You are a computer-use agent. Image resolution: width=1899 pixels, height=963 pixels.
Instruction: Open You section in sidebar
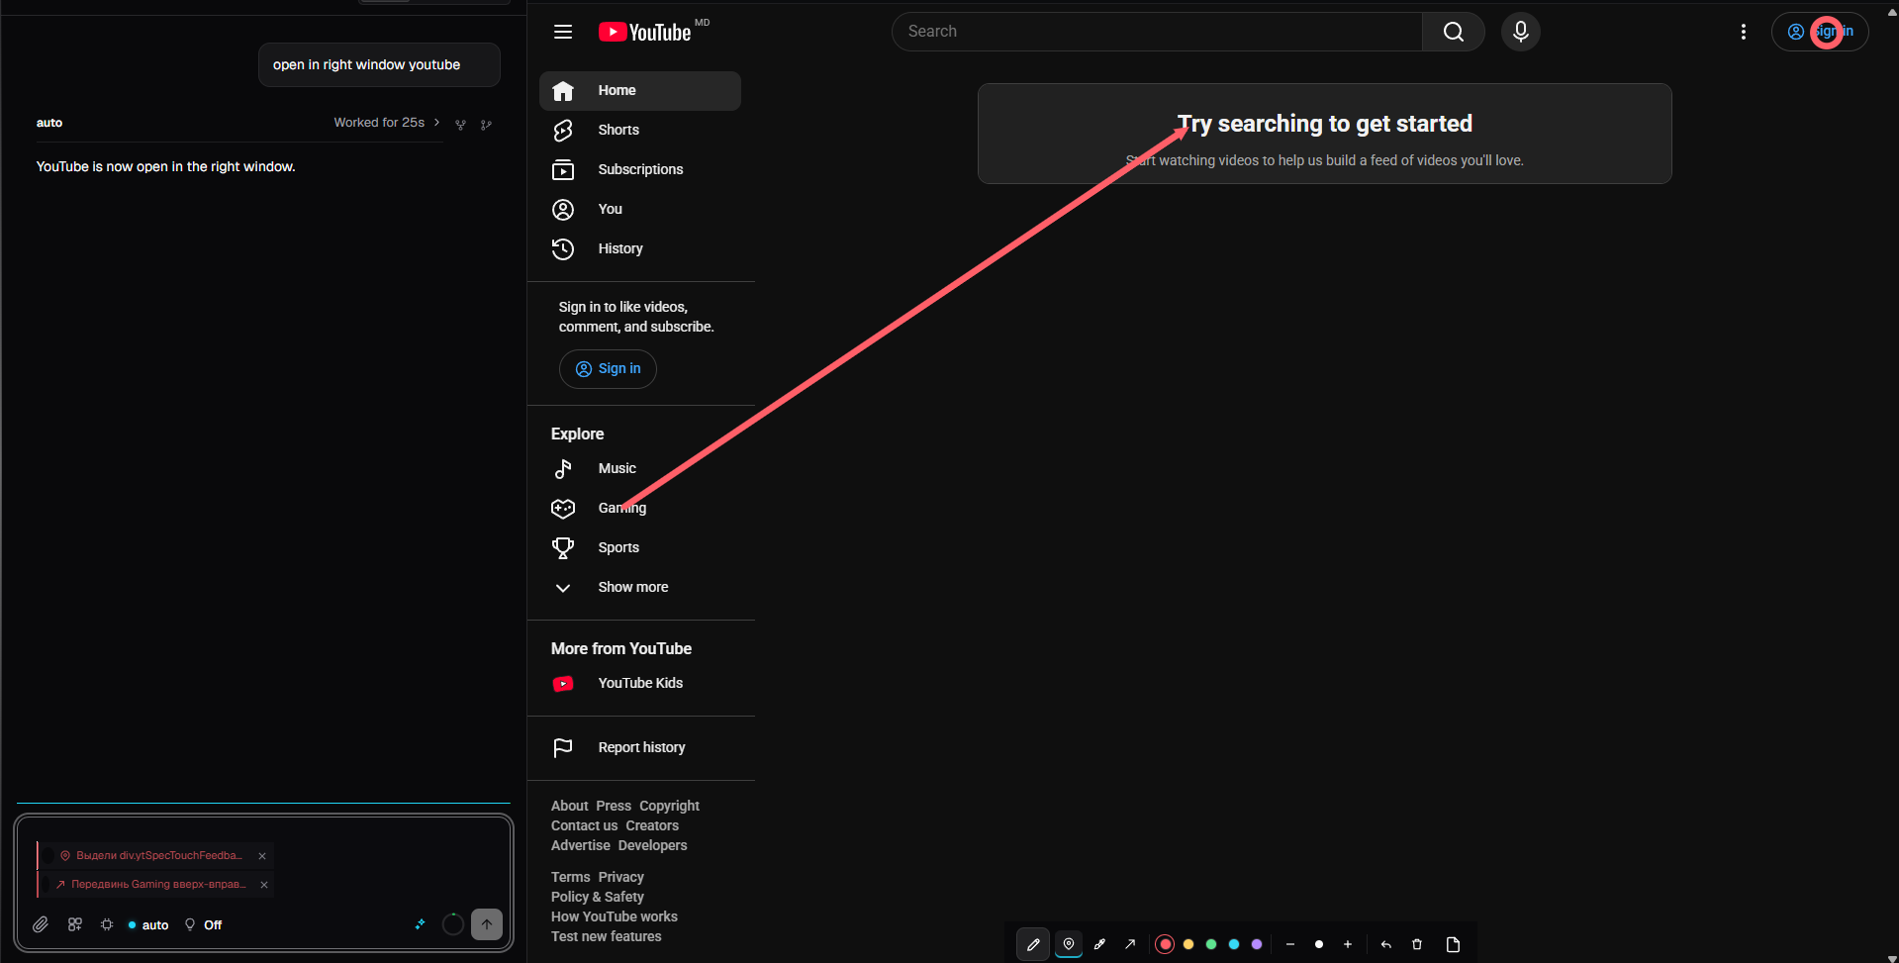640,209
